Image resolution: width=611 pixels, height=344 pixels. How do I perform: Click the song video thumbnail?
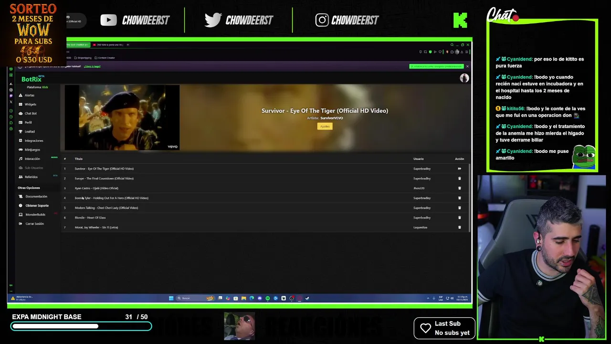(122, 118)
